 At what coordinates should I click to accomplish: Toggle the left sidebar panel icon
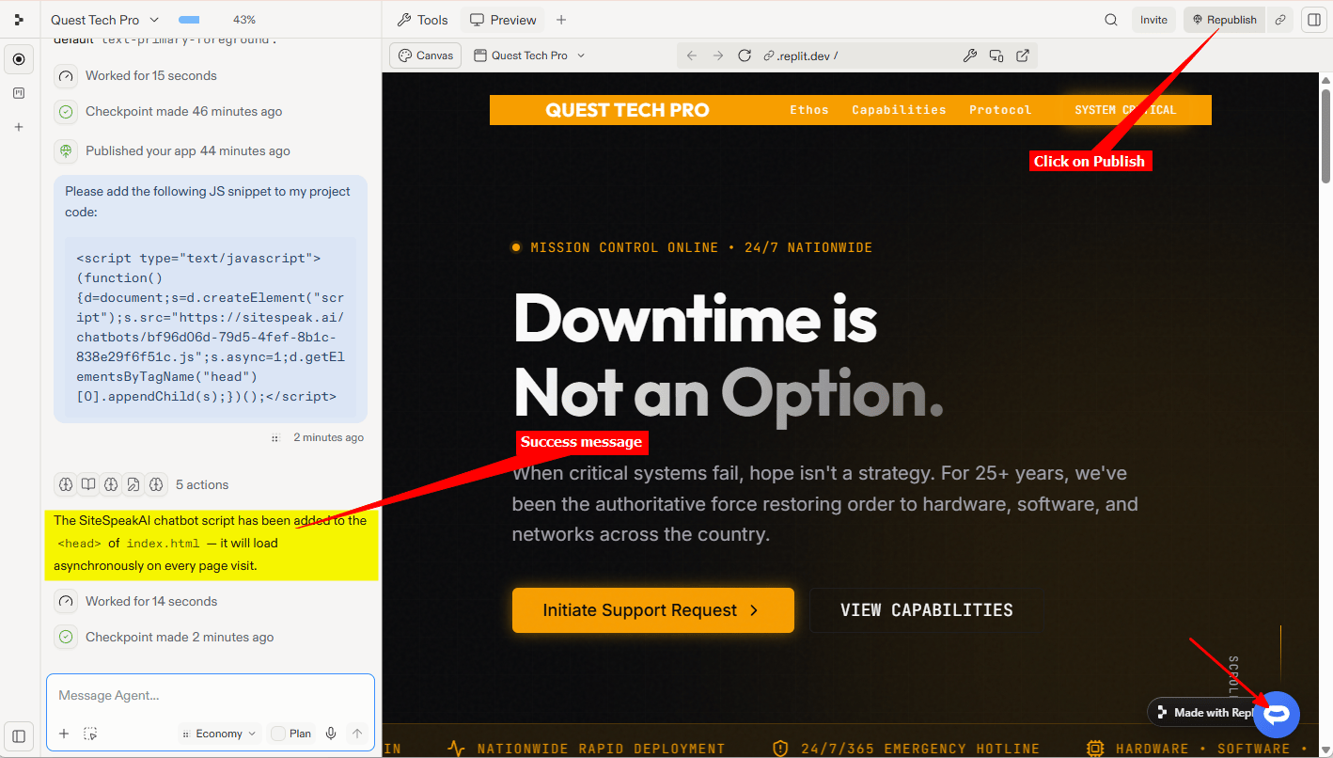pyautogui.click(x=19, y=735)
